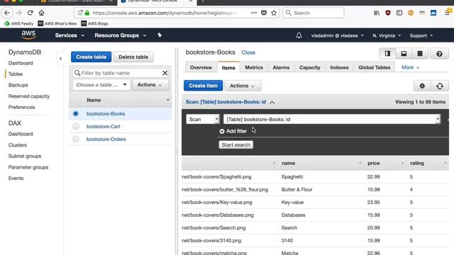Screen dimensions: 454x255
Task: Select the bookstore-Books radio button
Action: pyautogui.click(x=76, y=113)
